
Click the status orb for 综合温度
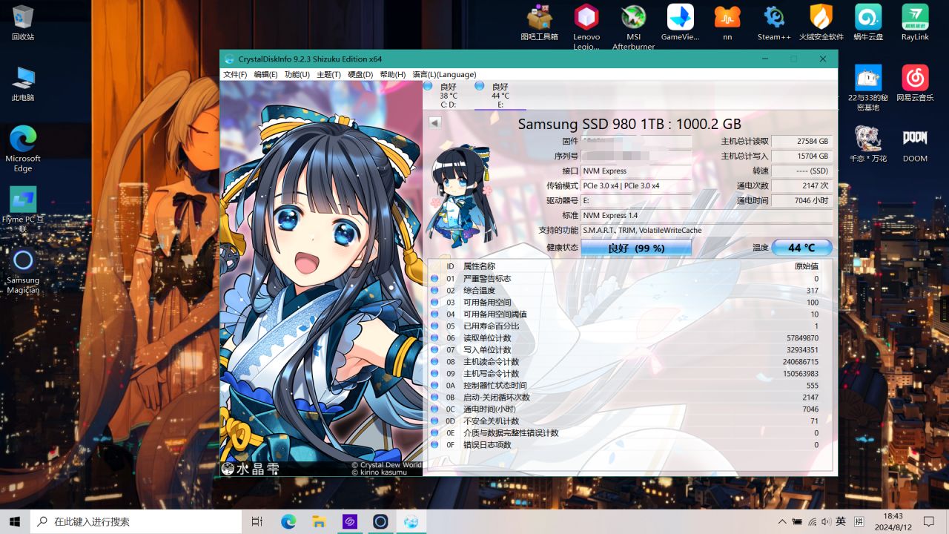(434, 291)
